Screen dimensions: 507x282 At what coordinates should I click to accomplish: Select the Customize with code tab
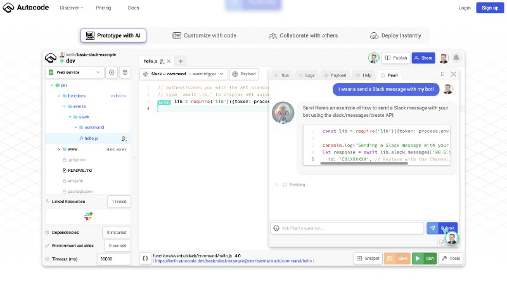[204, 35]
